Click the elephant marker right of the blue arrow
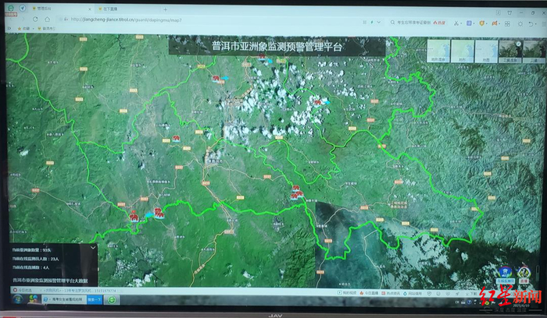The height and width of the screenshot is (318, 547). [159, 214]
